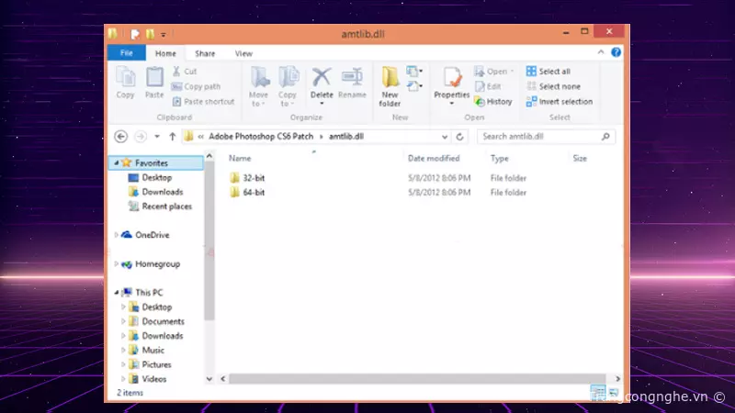Image resolution: width=735 pixels, height=413 pixels.
Task: Sort by the Date modified column header
Action: click(x=435, y=159)
